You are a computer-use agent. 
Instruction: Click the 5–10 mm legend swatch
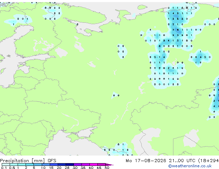point(38,165)
